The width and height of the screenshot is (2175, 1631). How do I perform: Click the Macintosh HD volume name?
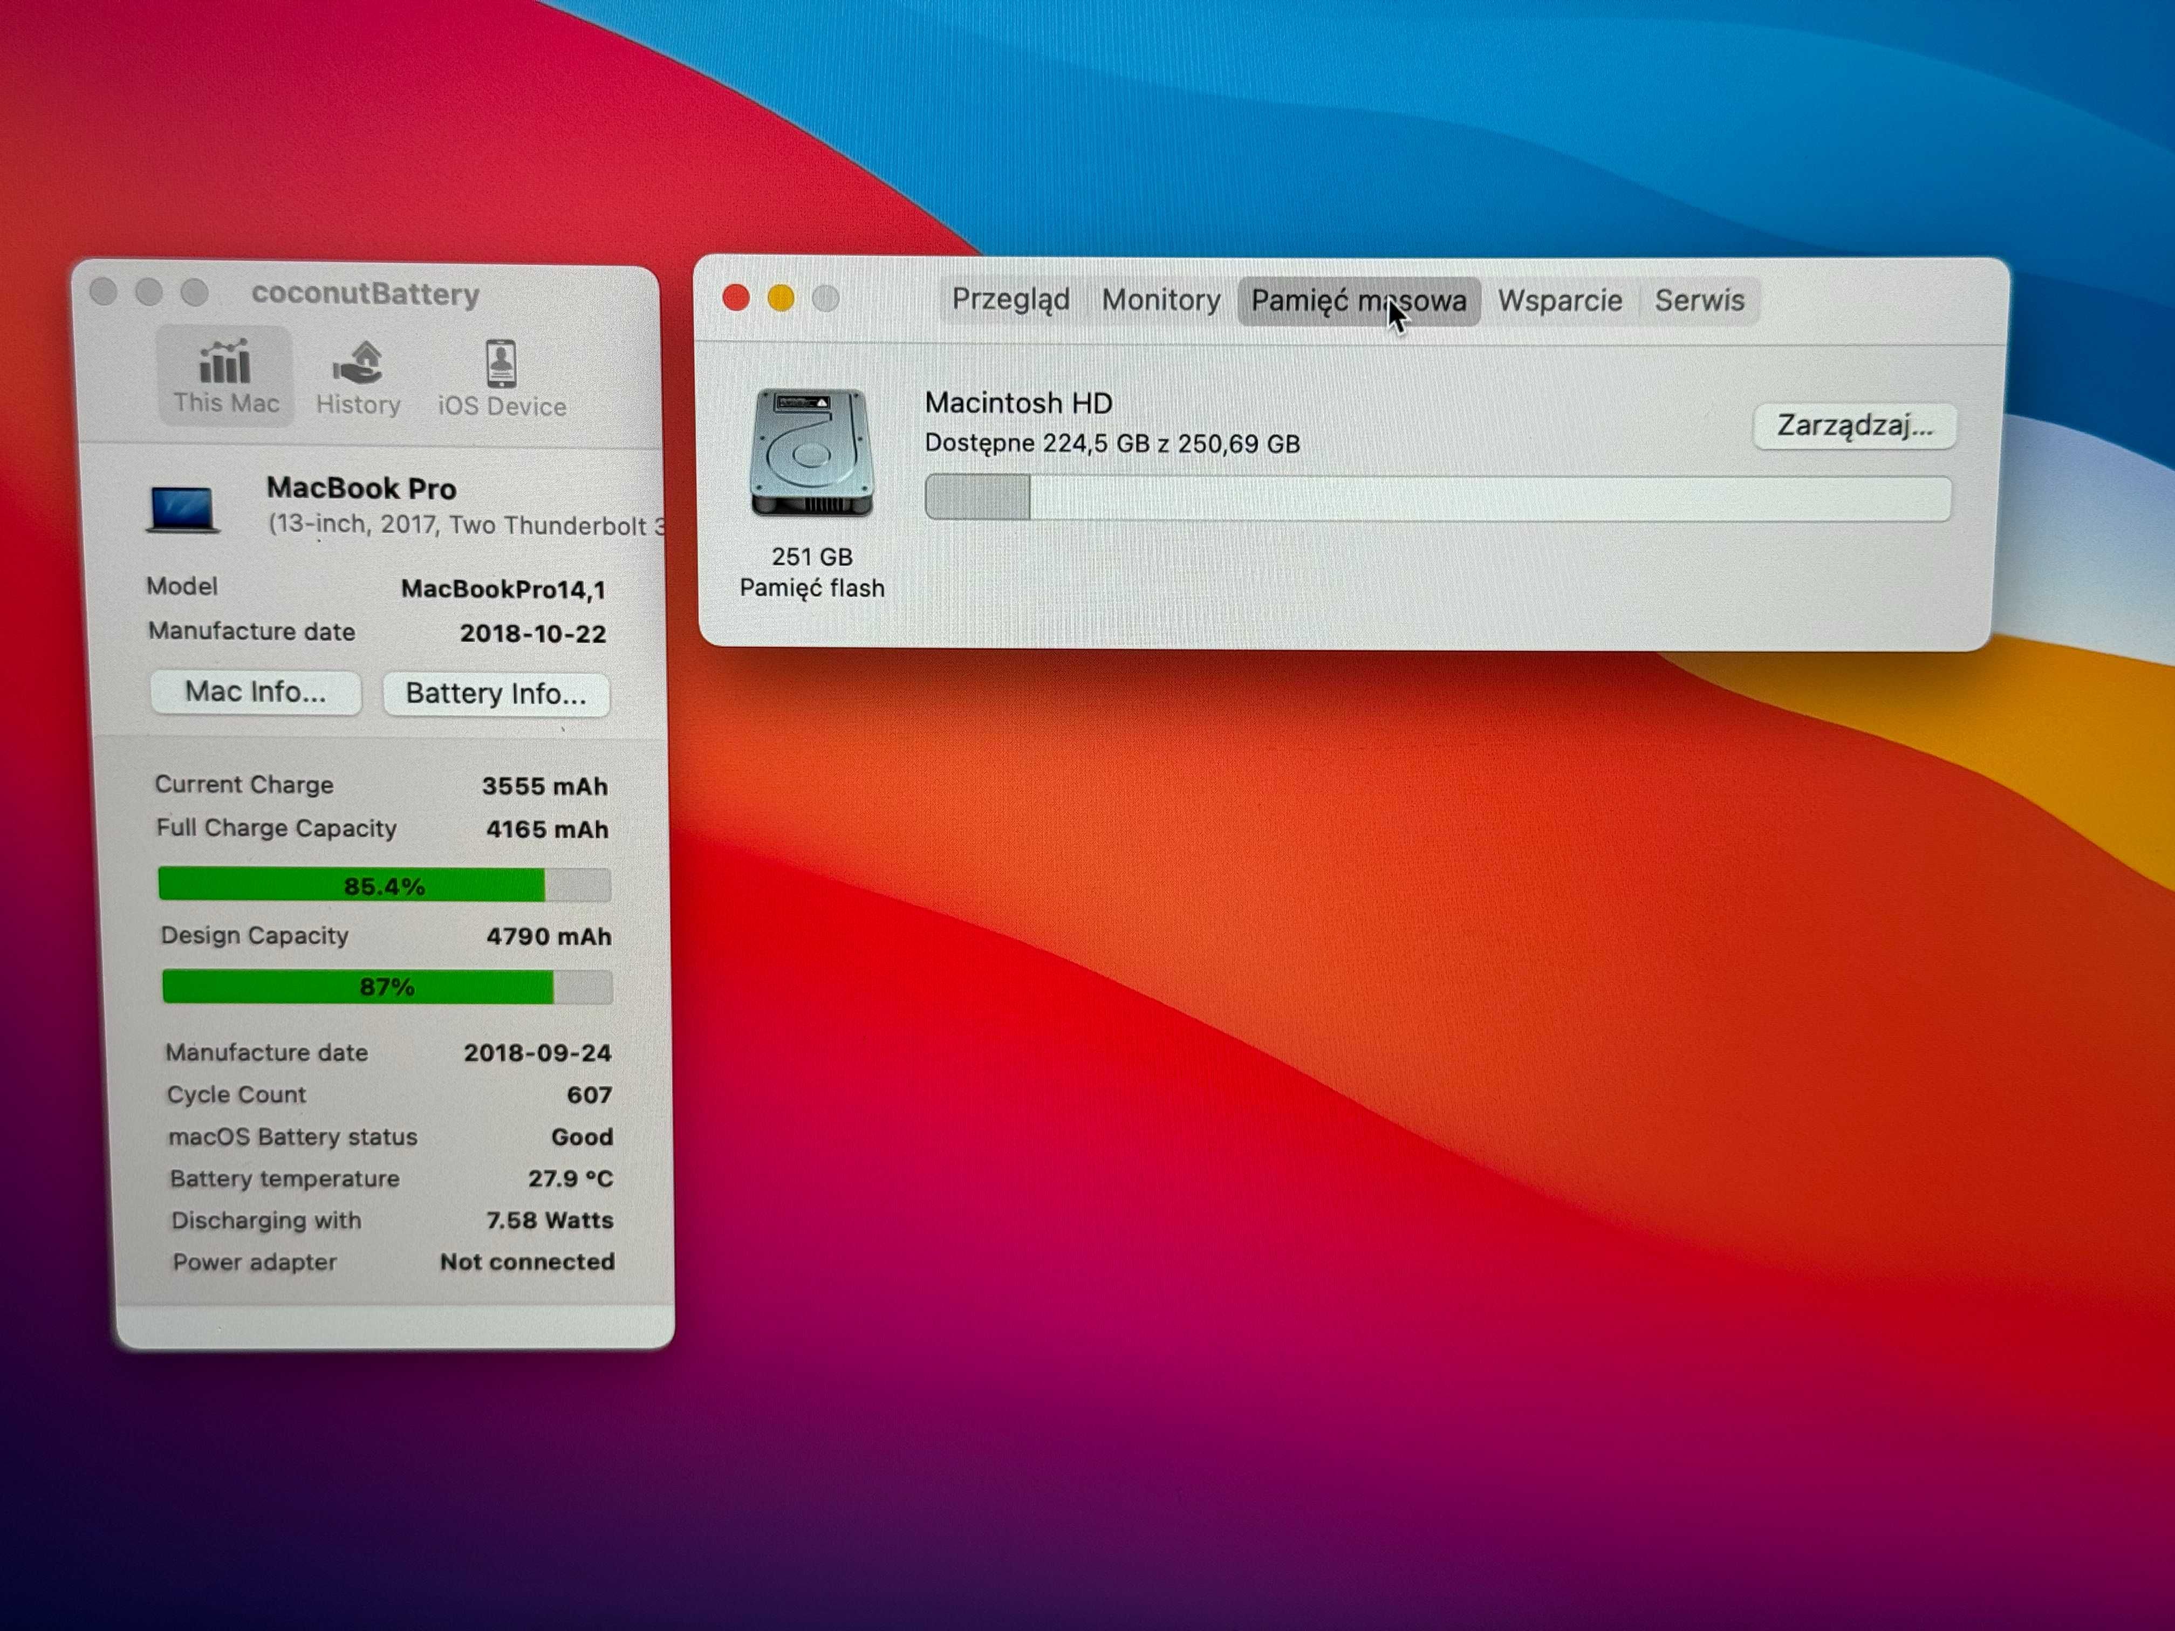[x=1018, y=403]
